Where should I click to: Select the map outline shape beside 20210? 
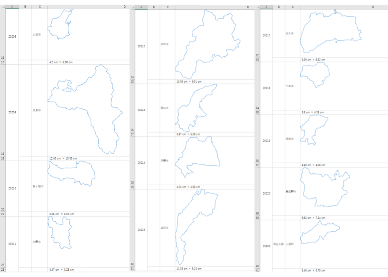(x=71, y=173)
